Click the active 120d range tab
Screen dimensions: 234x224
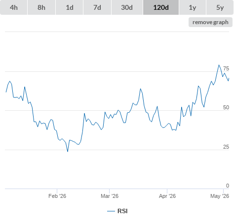161,7
